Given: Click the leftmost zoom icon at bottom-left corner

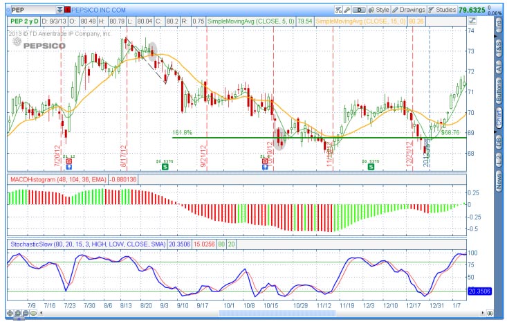Looking at the screenshot, I should pos(9,313).
